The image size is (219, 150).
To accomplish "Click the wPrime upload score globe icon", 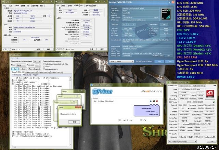I will 151,101.
